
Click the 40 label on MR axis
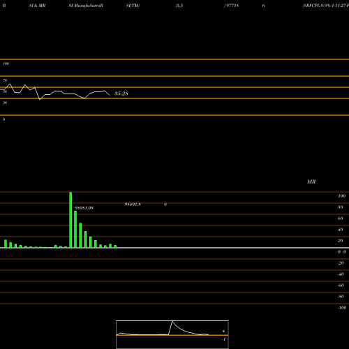(x=341, y=230)
